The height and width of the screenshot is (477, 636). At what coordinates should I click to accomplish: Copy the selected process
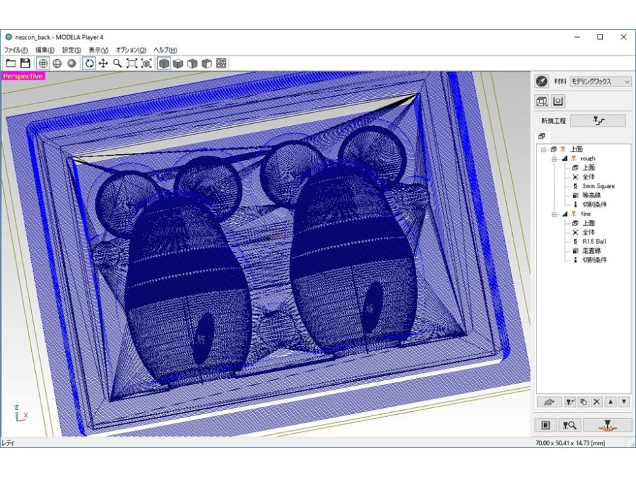(x=583, y=402)
